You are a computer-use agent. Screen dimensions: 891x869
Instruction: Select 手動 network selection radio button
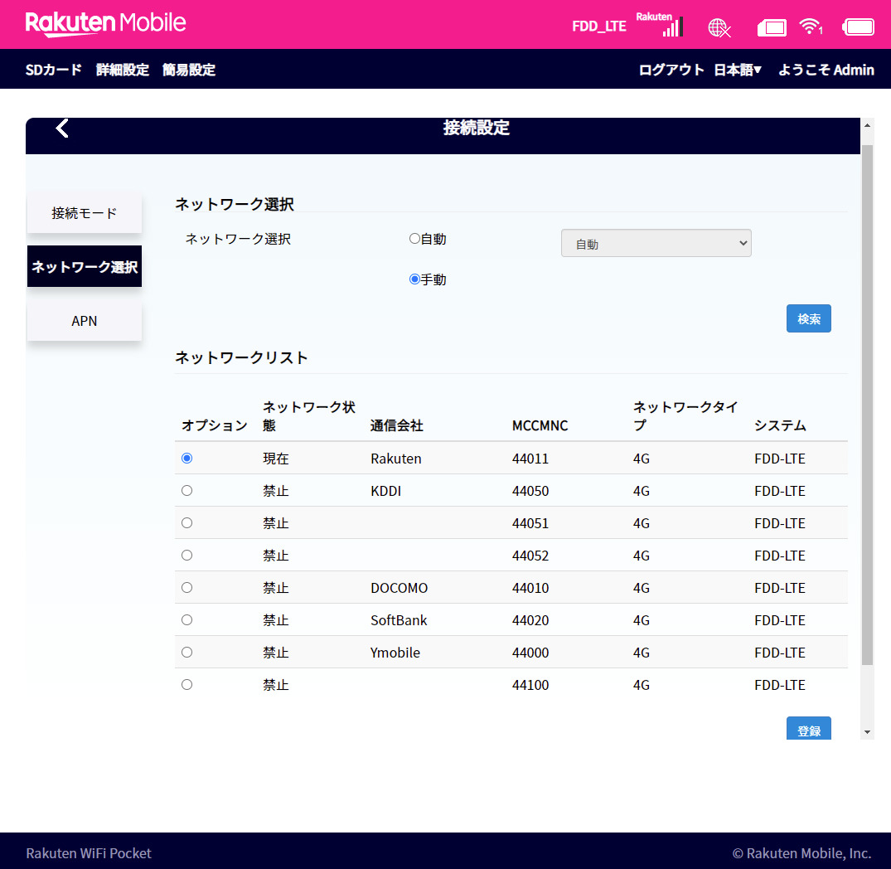pos(414,279)
